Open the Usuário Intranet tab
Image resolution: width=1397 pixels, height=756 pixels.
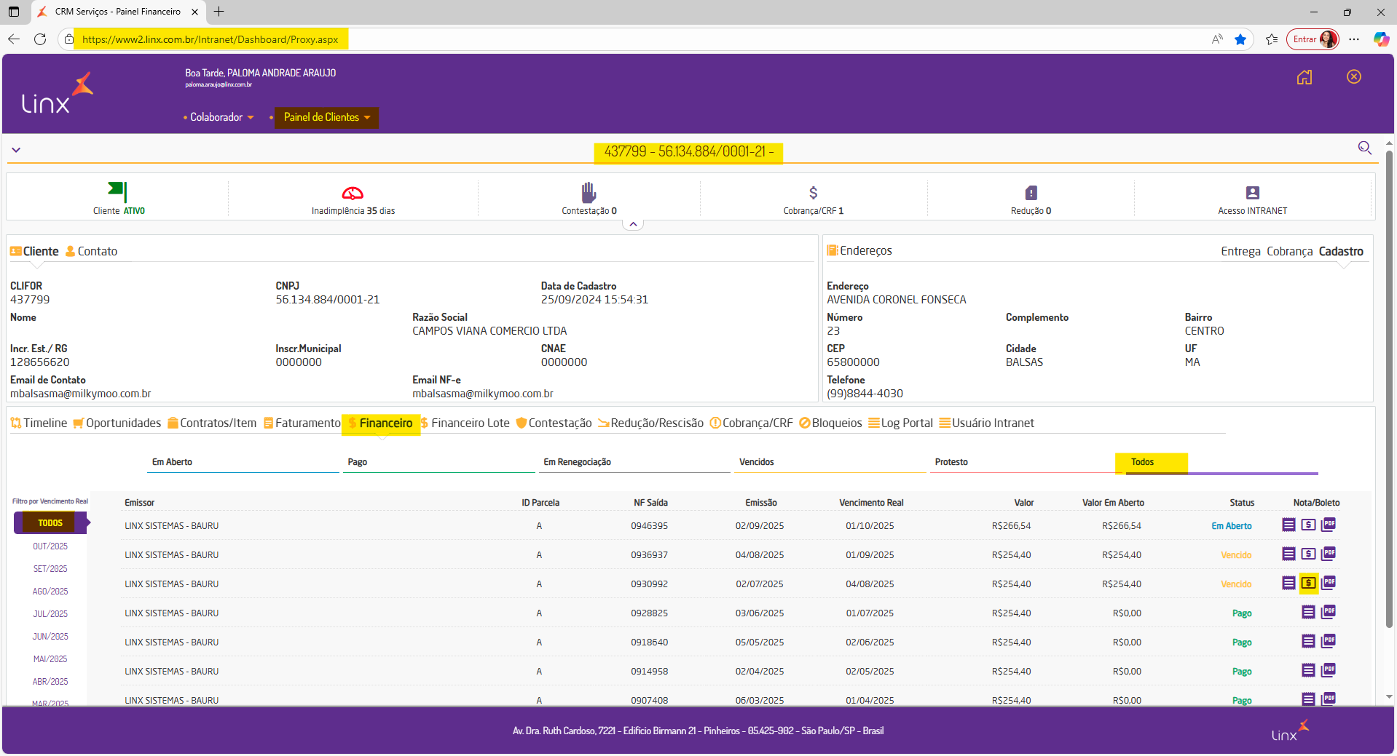click(x=986, y=423)
